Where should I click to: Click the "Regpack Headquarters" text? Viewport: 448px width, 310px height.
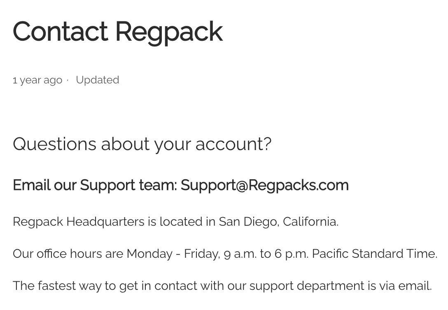[x=79, y=222]
